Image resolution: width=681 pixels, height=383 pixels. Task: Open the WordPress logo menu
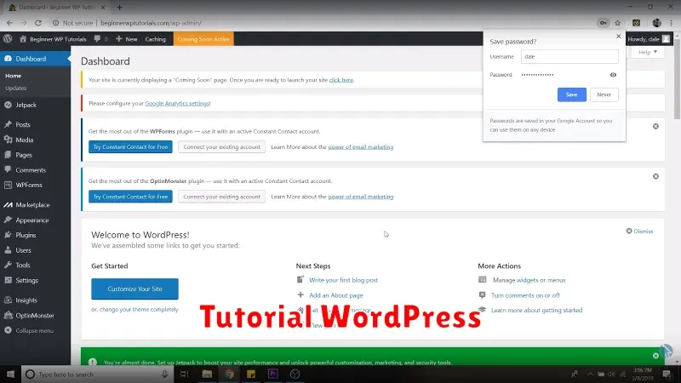8,38
